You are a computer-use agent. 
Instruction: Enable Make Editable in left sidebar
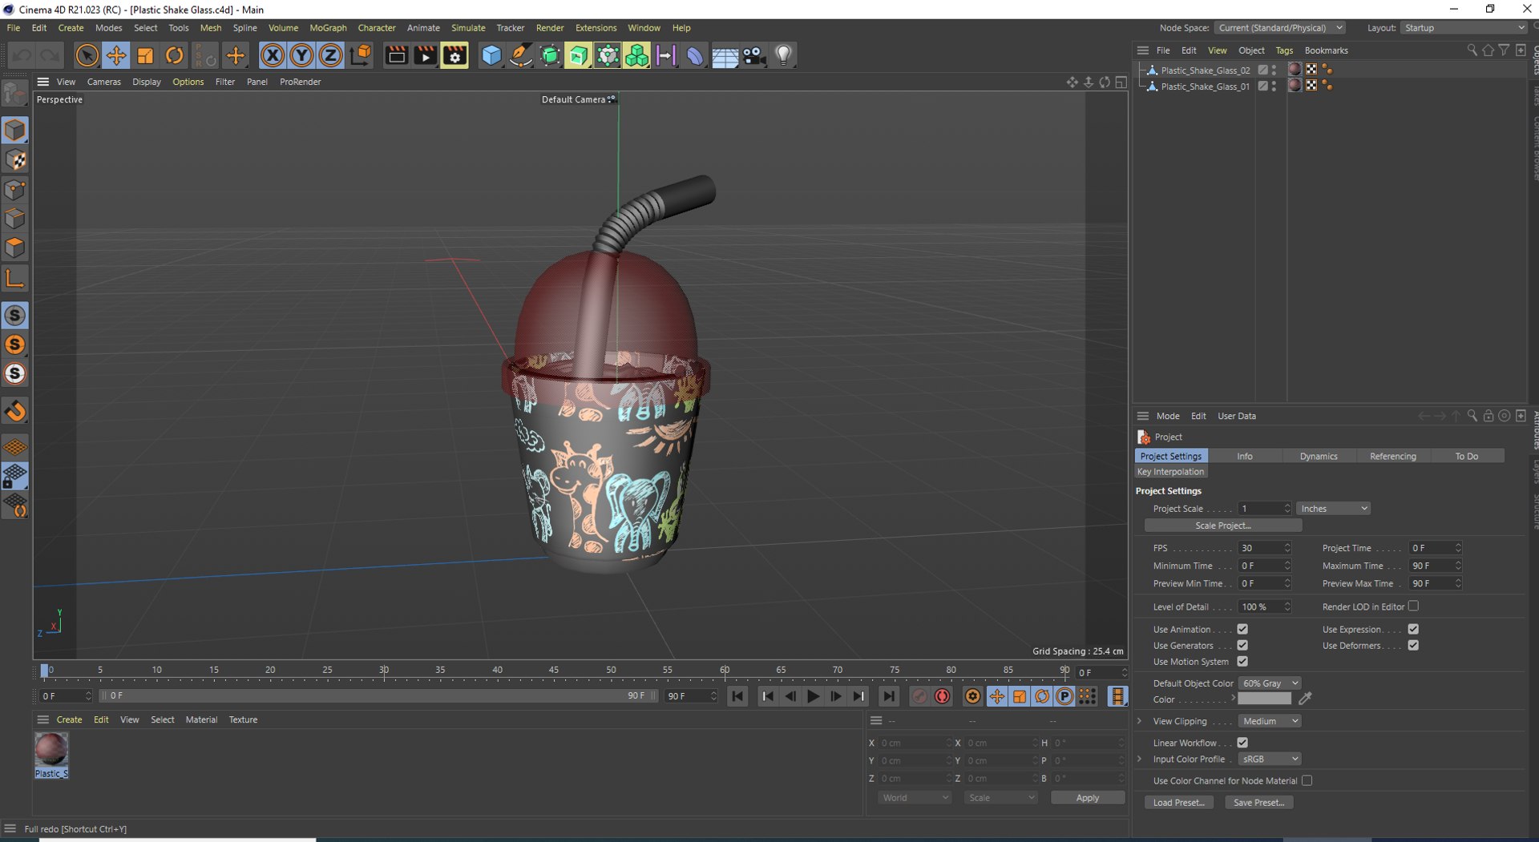coord(14,94)
